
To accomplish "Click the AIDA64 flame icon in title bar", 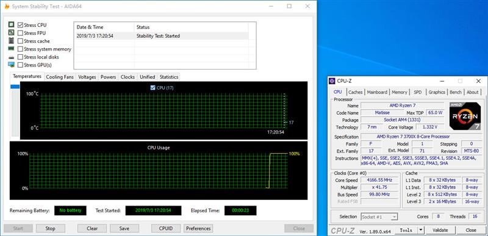I will point(7,6).
